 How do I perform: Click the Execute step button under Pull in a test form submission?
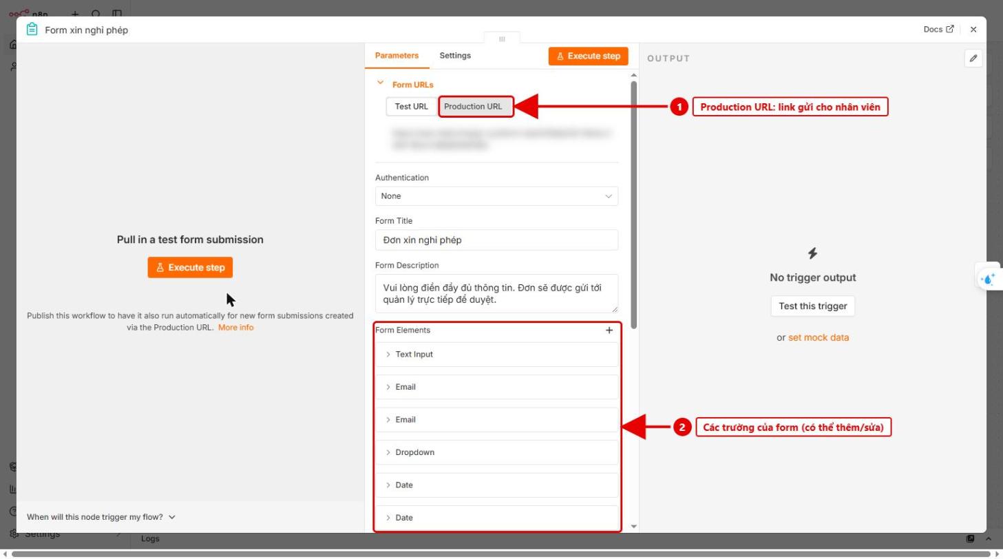[x=190, y=268]
